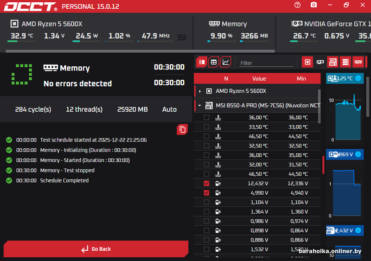Enable the 1,364 V sensor checkbox
The width and height of the screenshot is (371, 261).
pyautogui.click(x=206, y=211)
